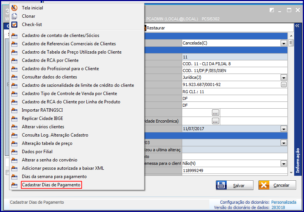Viewport: 304px width, 212px height.
Task: Click icon beside Replicar Cidade IBGE
Action: point(14,118)
